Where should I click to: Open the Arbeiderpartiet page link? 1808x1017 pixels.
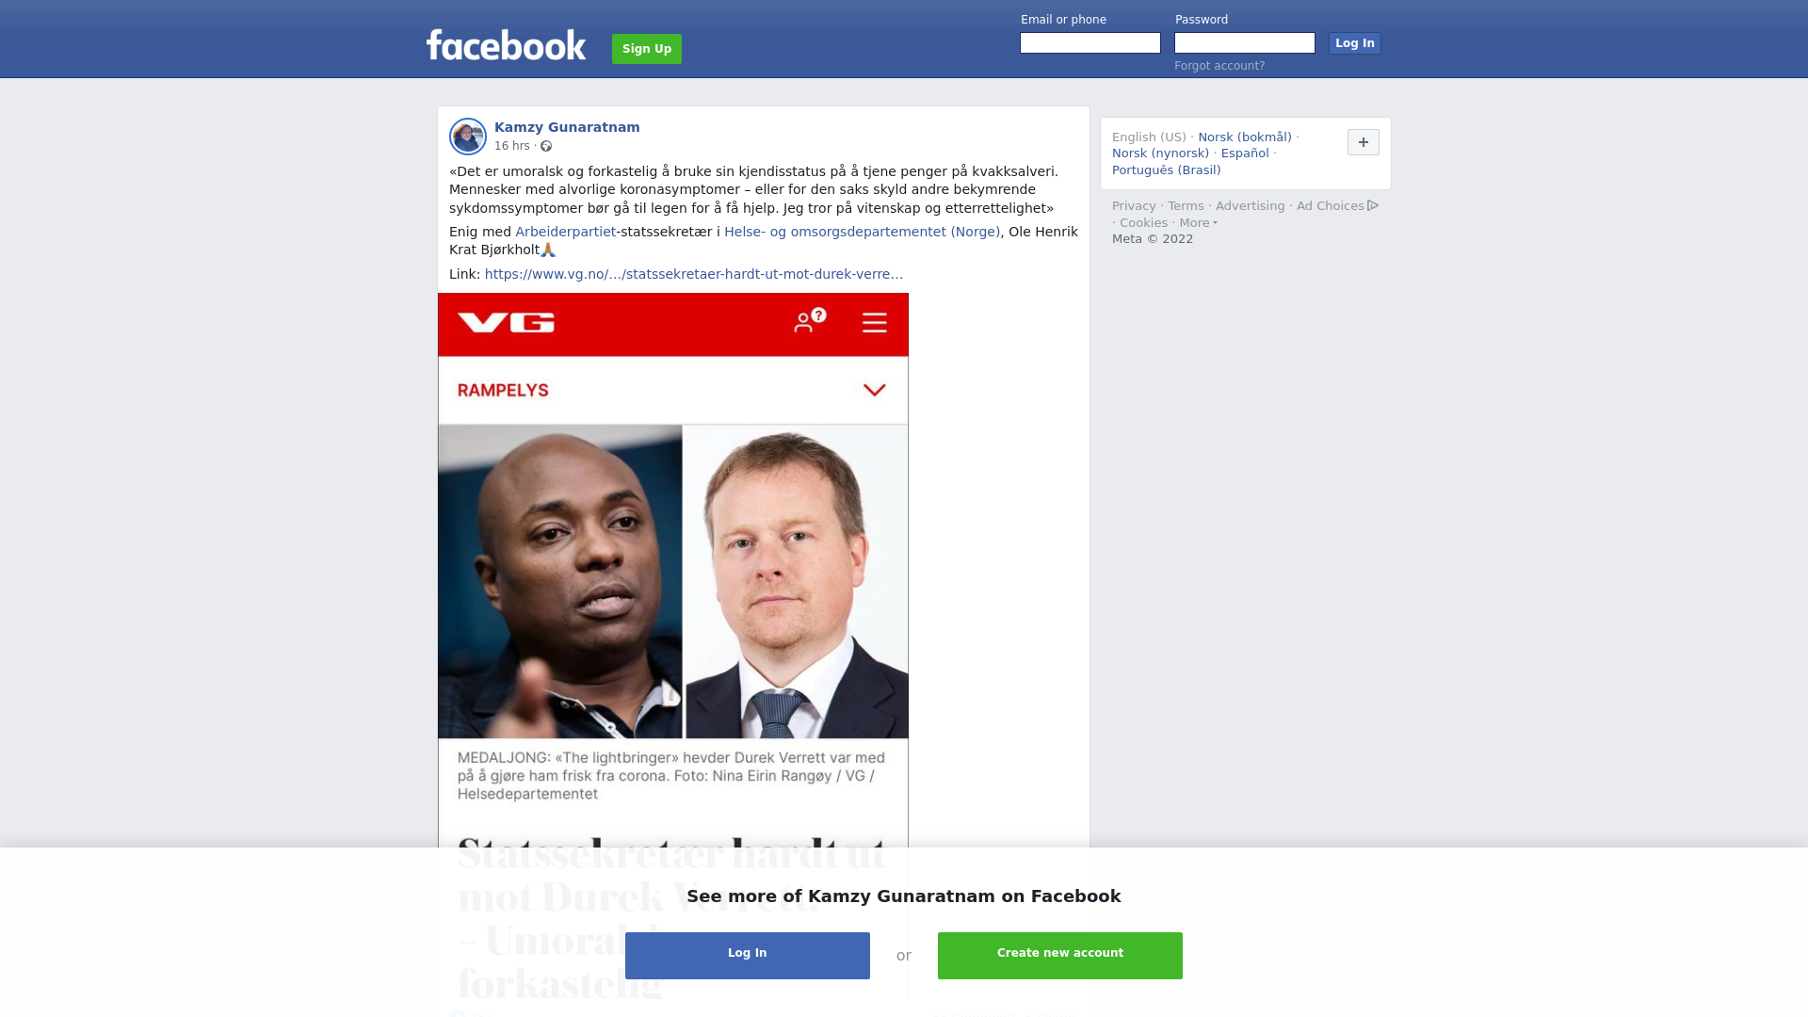(x=565, y=232)
